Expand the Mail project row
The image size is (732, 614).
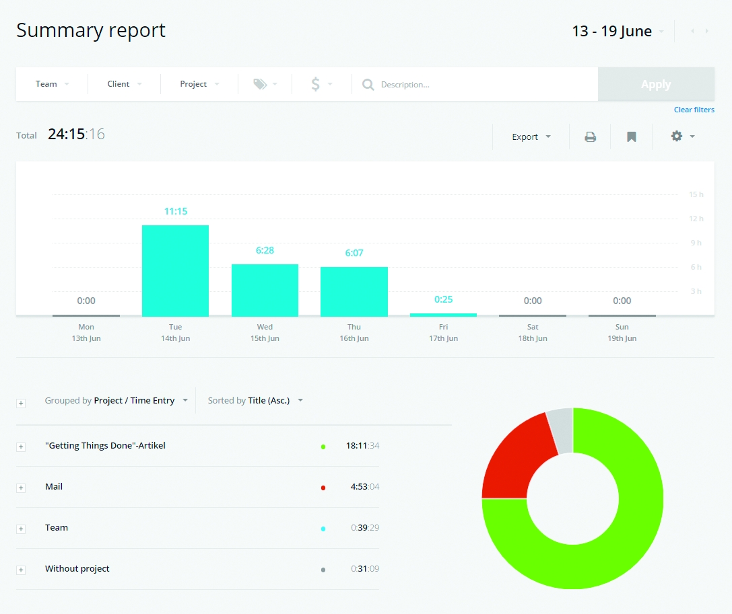tap(21, 488)
